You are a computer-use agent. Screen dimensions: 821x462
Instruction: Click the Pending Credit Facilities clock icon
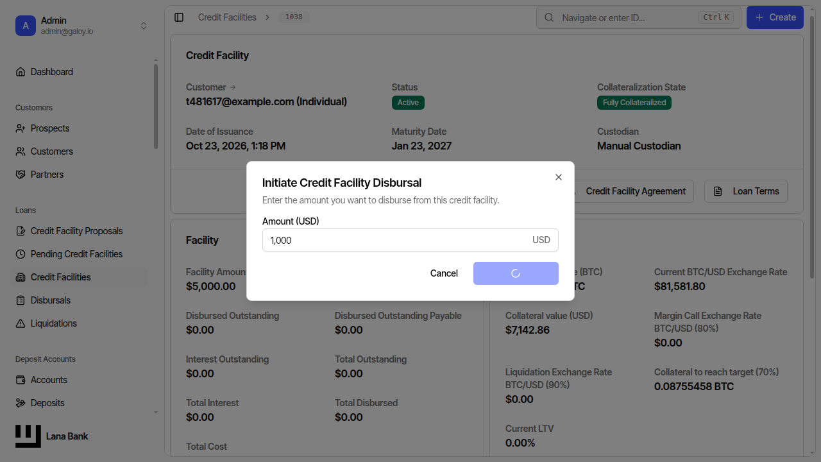[21, 254]
